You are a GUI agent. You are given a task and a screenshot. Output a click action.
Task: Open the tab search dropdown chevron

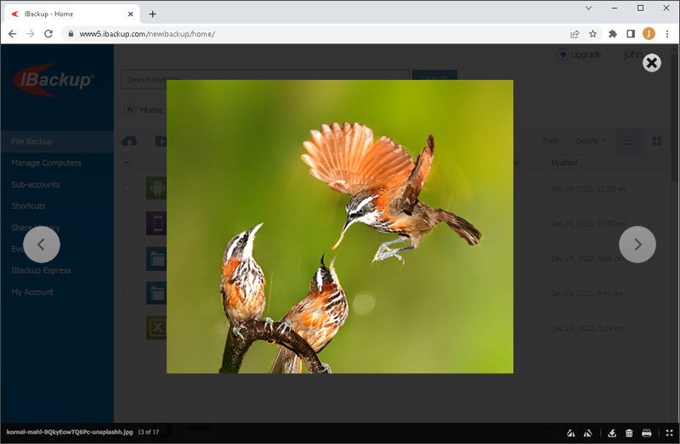pos(588,8)
